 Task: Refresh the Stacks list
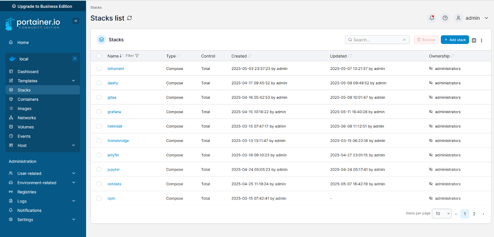pos(130,18)
